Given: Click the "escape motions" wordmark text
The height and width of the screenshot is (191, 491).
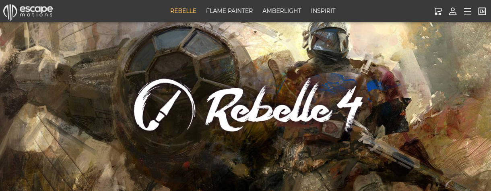Looking at the screenshot, I should click(x=36, y=11).
